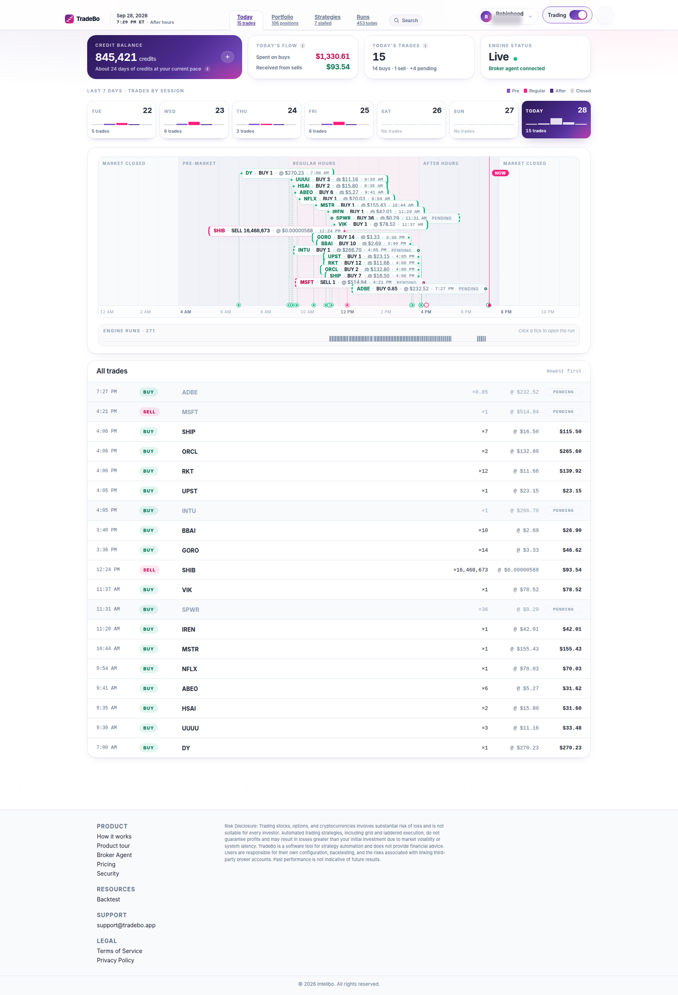Open the ORCL trade row
The image size is (678, 995).
[339, 451]
